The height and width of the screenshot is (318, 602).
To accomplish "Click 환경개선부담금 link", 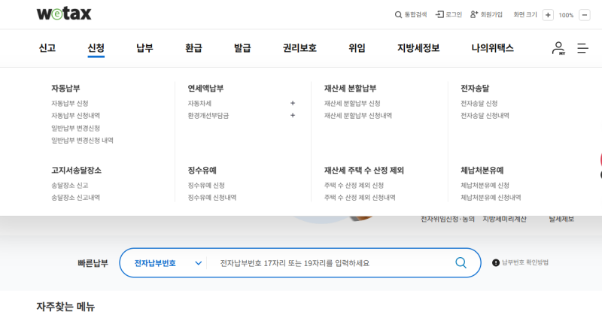I will click(208, 116).
